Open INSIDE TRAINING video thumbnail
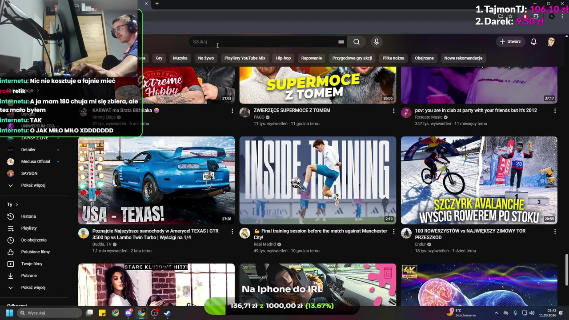 click(x=318, y=180)
